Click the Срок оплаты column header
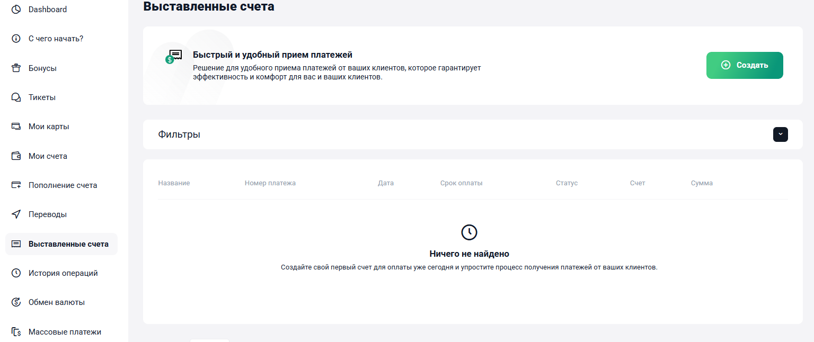This screenshot has width=814, height=342. coord(461,183)
